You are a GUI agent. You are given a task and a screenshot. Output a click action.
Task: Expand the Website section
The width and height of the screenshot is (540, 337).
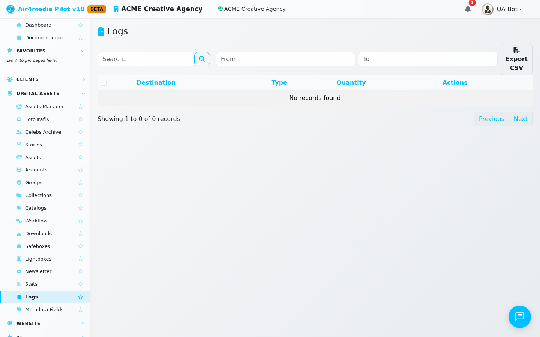coord(45,324)
